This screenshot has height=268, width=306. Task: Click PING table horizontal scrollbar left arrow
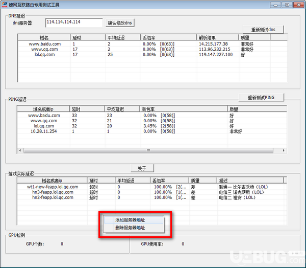coord(20,150)
